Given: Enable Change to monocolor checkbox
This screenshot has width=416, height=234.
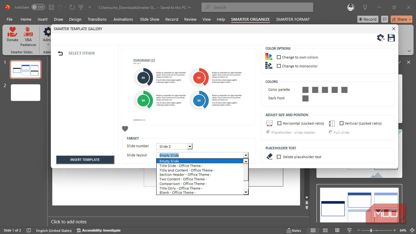Looking at the screenshot, I should [x=279, y=66].
